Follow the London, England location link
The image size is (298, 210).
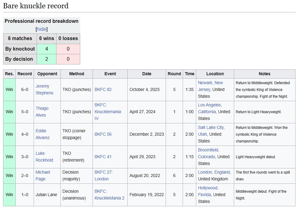[214, 172]
